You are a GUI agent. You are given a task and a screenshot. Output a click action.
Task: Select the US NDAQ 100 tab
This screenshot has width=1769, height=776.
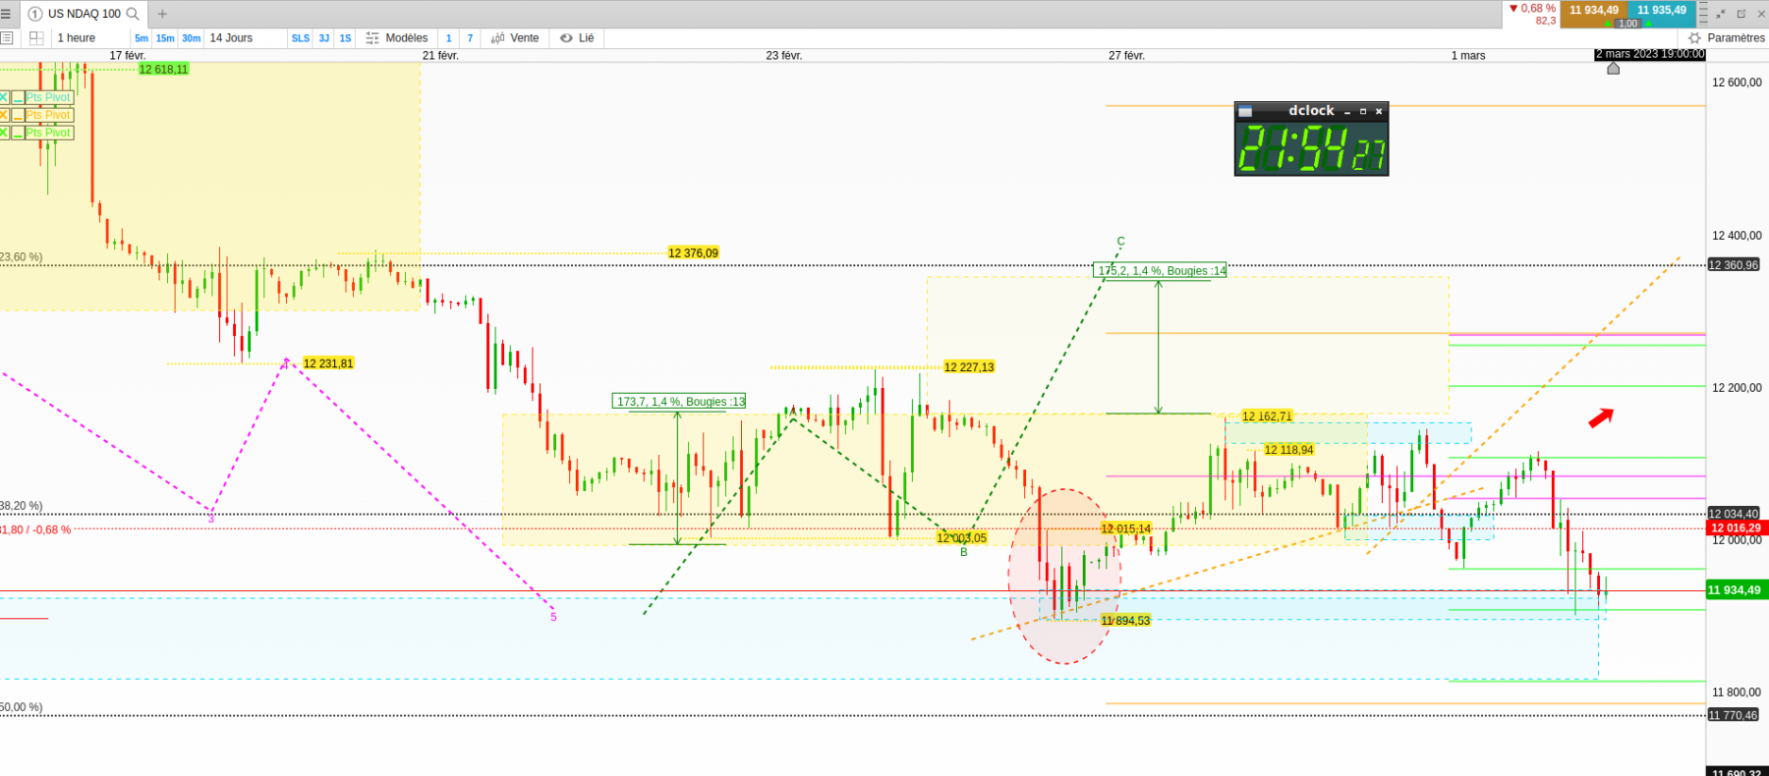pyautogui.click(x=84, y=14)
